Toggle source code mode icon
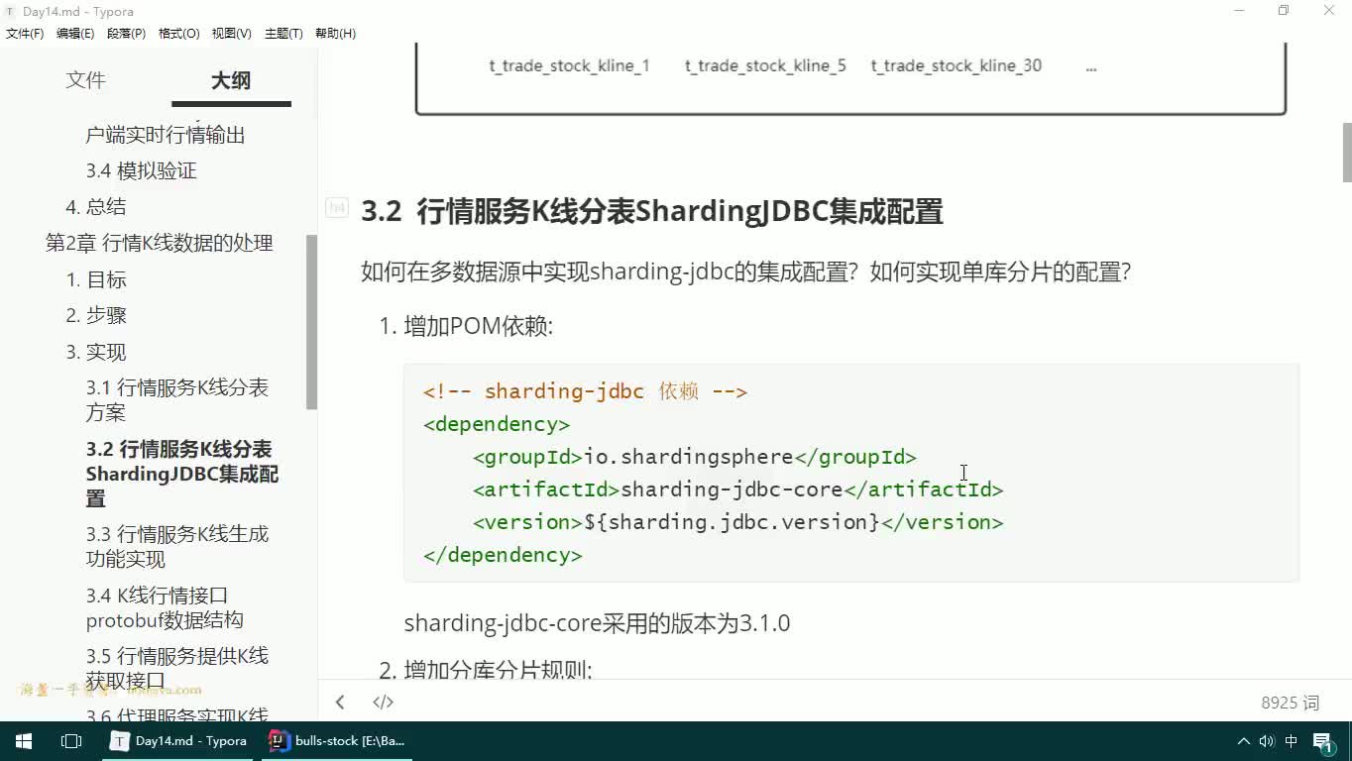1352x761 pixels. coord(383,702)
